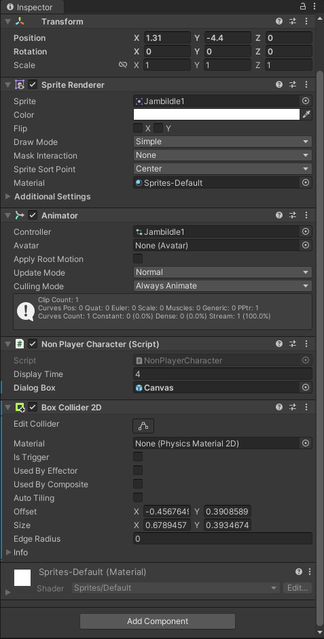Open the Draw Mode dropdown

[x=223, y=142]
